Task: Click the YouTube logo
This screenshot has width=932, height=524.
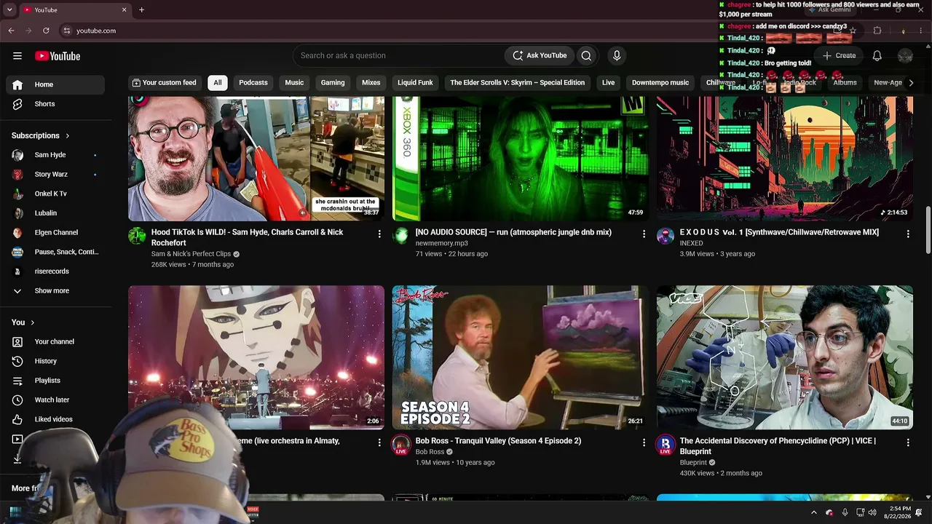Action: (x=58, y=56)
